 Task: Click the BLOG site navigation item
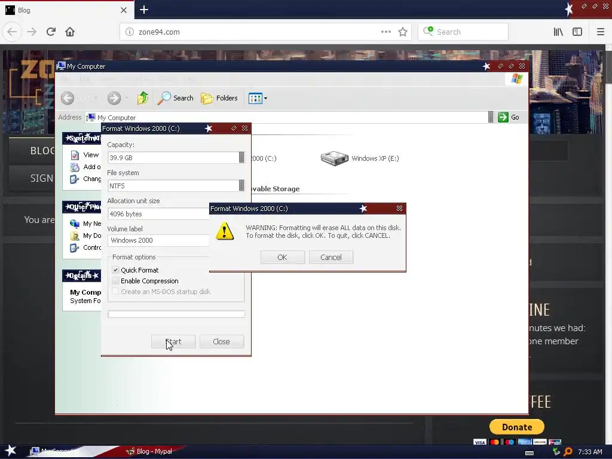click(x=42, y=151)
